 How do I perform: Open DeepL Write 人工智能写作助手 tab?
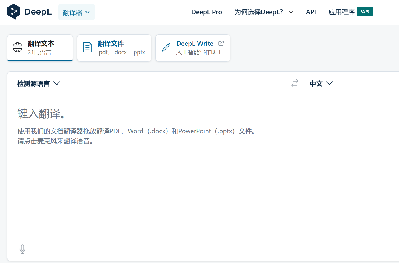coord(193,48)
